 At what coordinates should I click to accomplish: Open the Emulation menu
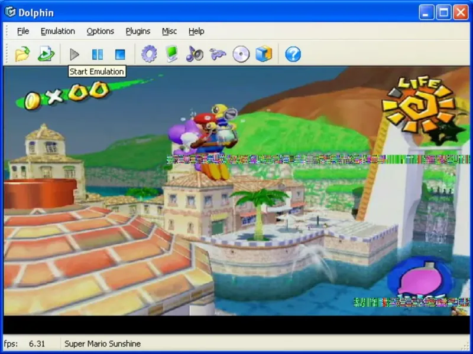point(57,31)
